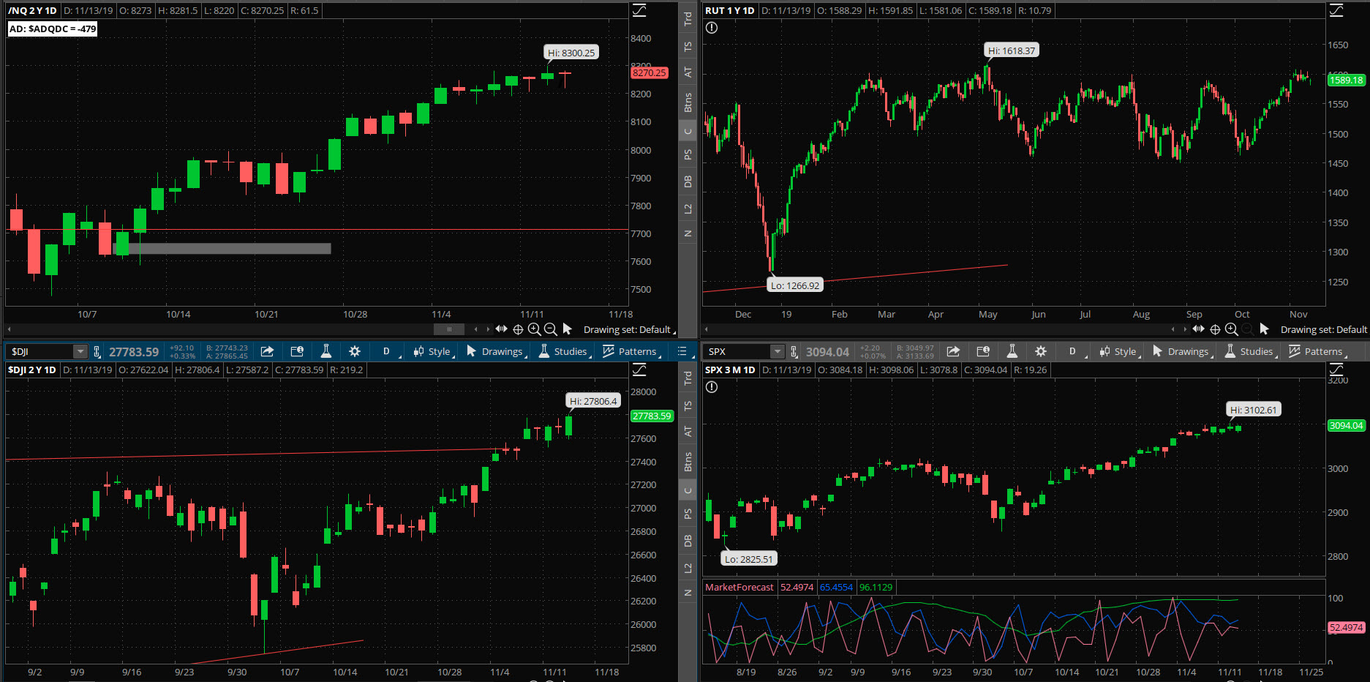The height and width of the screenshot is (682, 1370).
Task: Open the D timeframe dropdown in SPX toolbar
Action: 1077,352
